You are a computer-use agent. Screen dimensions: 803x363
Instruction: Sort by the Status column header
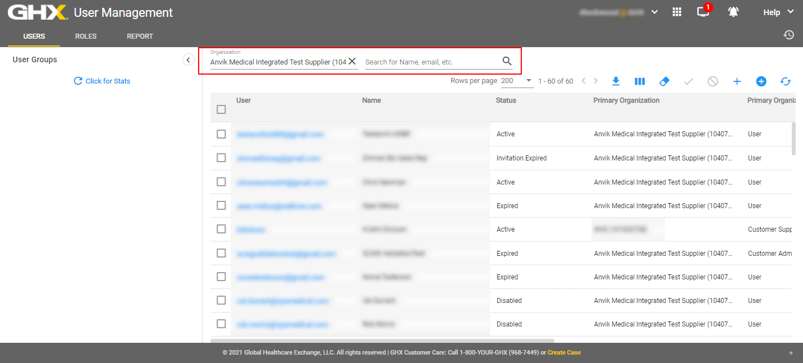click(x=506, y=100)
